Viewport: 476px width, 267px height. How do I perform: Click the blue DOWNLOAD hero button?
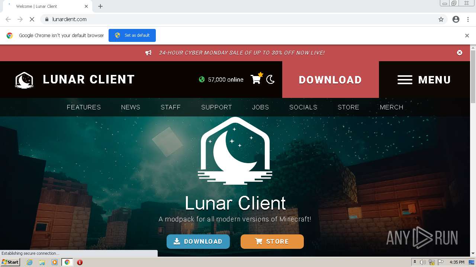tap(198, 241)
